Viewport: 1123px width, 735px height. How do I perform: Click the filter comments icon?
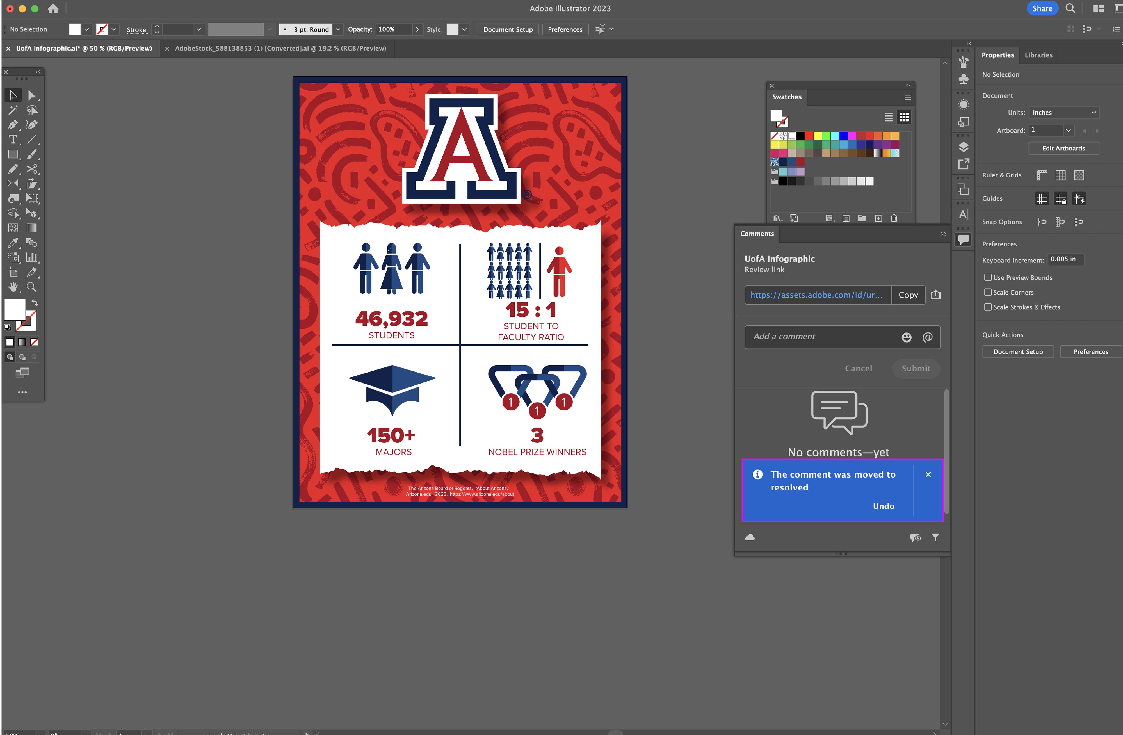935,537
